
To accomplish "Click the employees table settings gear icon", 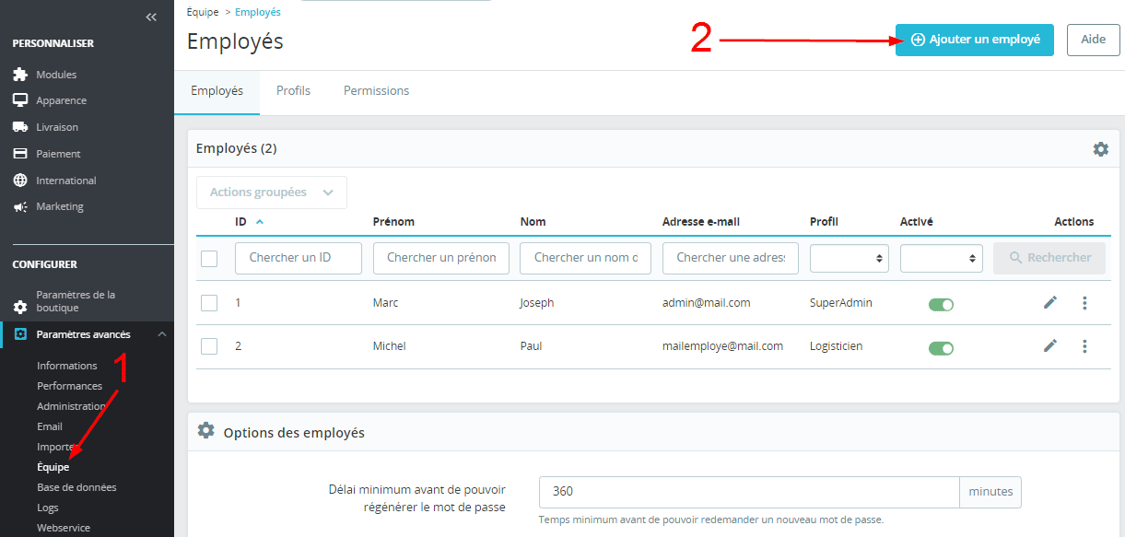I will [1100, 149].
